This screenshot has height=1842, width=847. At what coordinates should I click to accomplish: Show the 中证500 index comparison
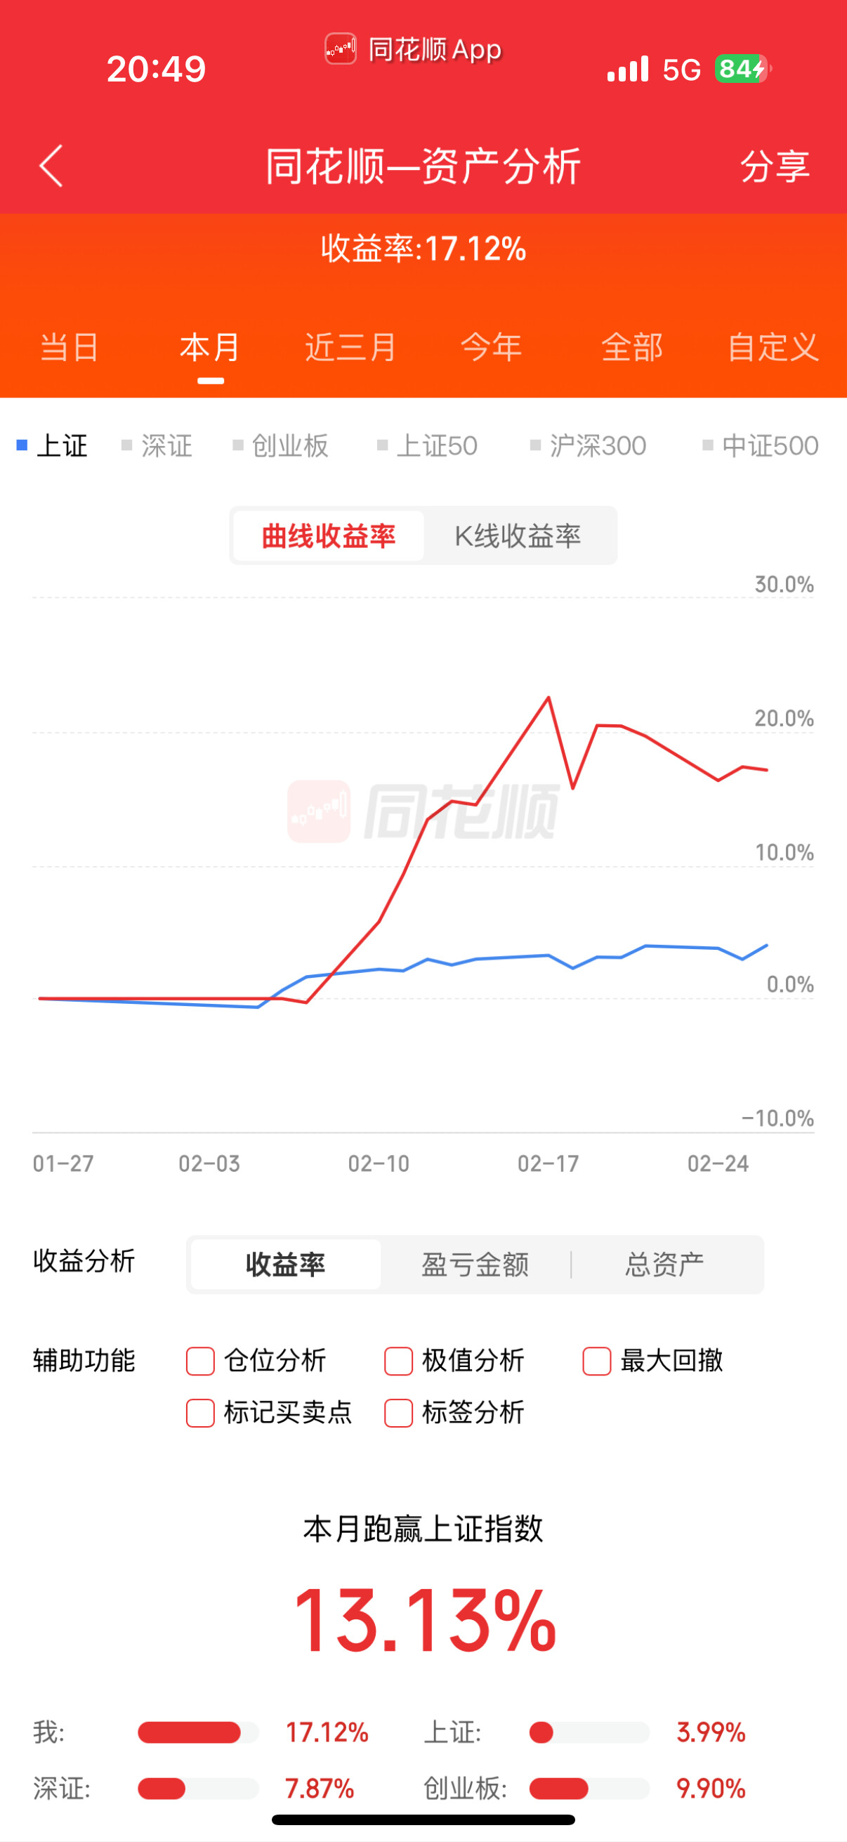761,445
